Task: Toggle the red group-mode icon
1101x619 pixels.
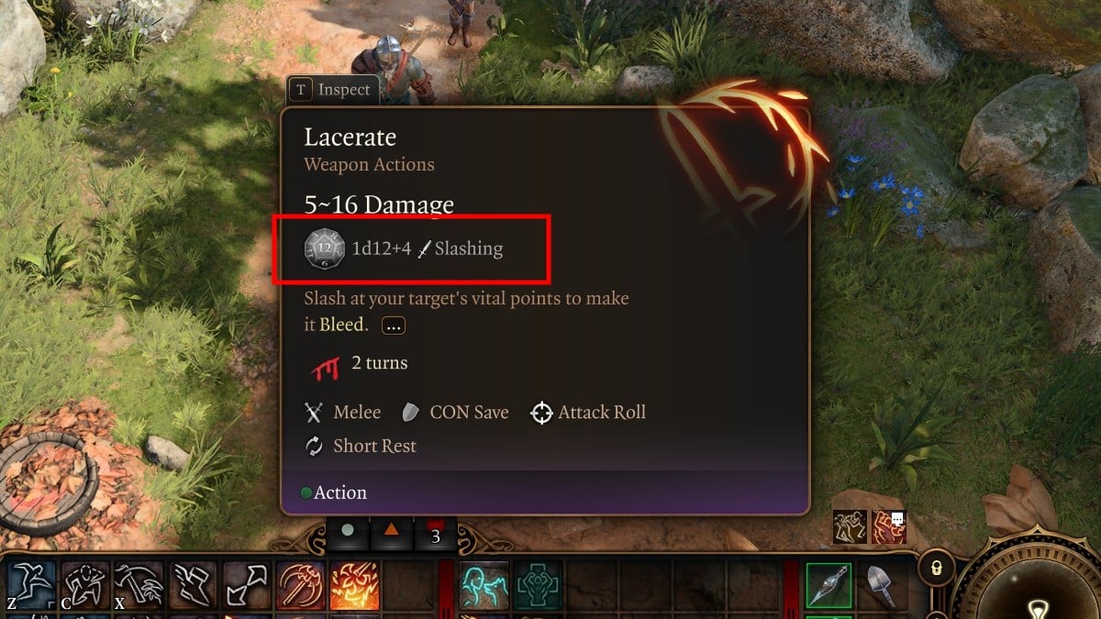Action: 889,526
